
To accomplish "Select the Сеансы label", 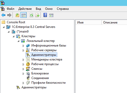I will [37, 69].
